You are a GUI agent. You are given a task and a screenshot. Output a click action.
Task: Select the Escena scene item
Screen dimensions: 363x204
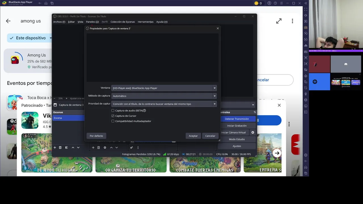[68, 118]
